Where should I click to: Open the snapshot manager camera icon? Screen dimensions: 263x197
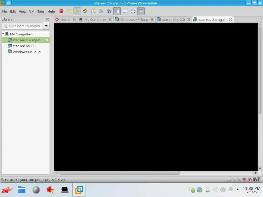coord(109,11)
